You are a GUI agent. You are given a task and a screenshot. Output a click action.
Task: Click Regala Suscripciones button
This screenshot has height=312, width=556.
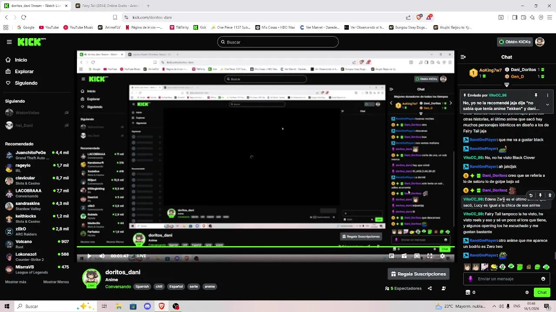[x=418, y=274]
